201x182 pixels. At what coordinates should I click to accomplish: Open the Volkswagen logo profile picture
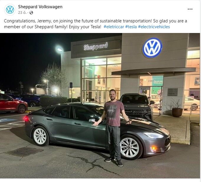coord(10,10)
